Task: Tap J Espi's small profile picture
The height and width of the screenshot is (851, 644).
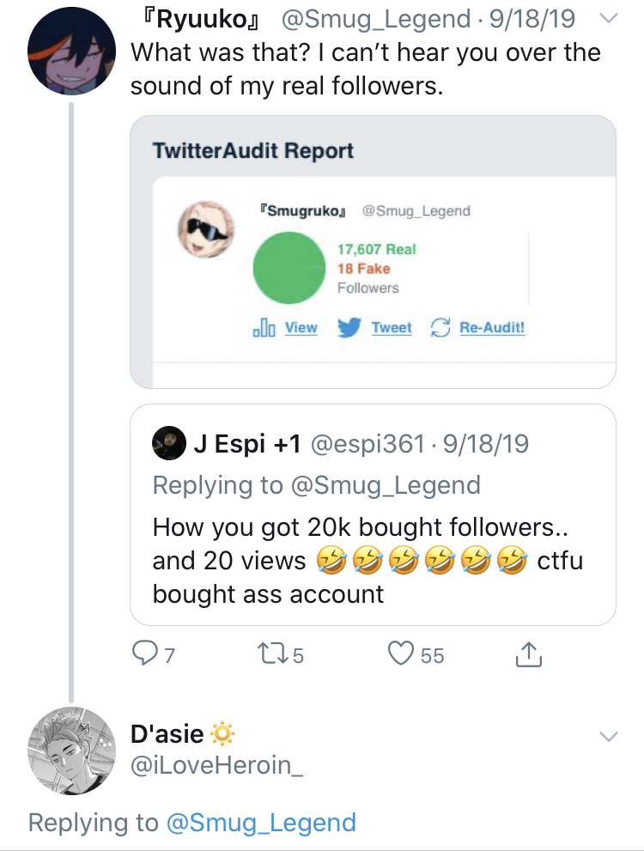Action: (169, 443)
